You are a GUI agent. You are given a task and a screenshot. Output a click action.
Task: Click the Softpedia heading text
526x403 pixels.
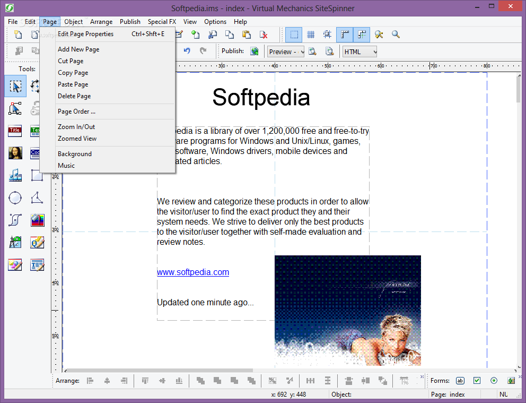click(261, 97)
